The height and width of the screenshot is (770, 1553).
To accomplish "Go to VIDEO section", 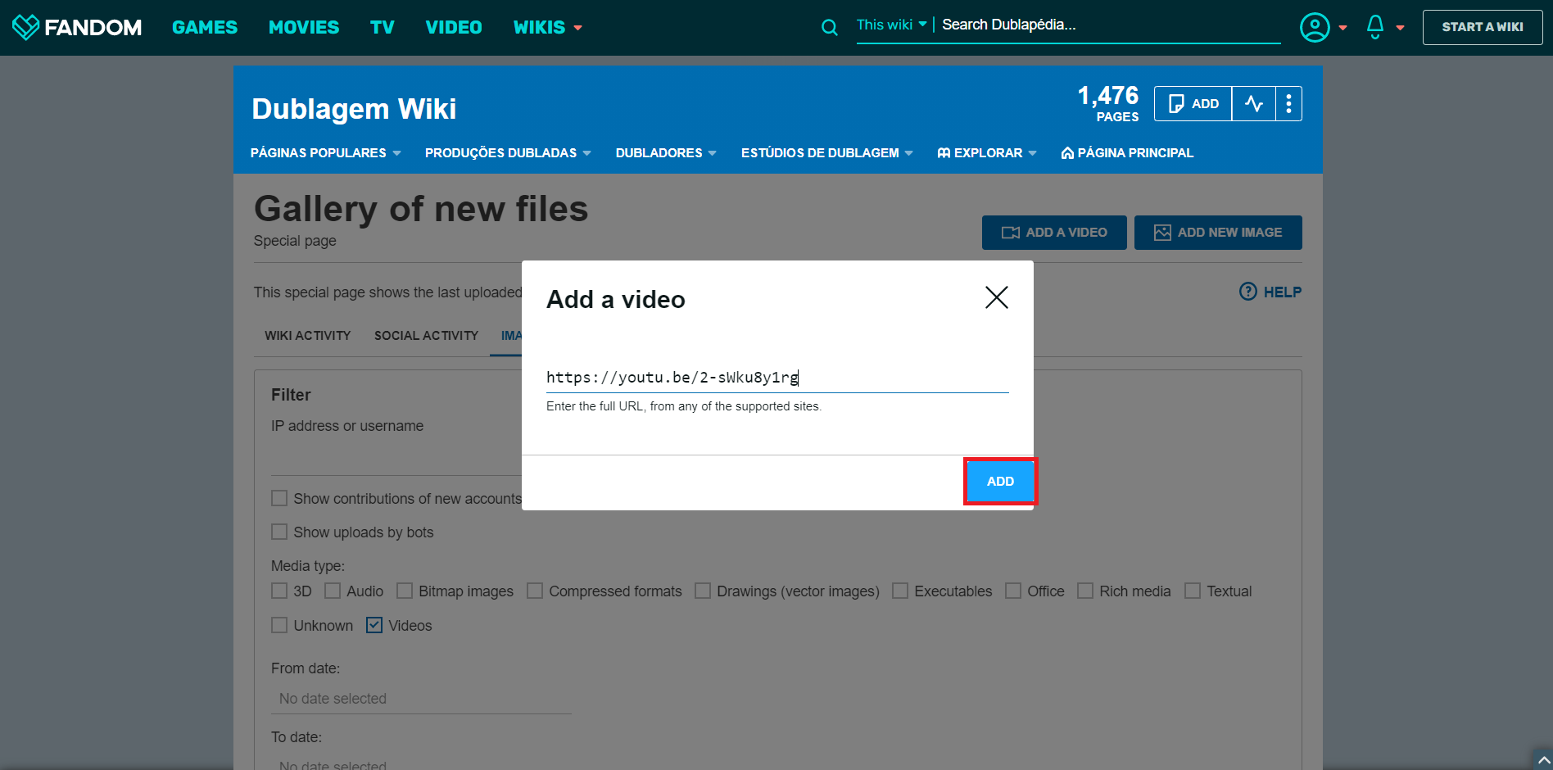I will pos(454,28).
